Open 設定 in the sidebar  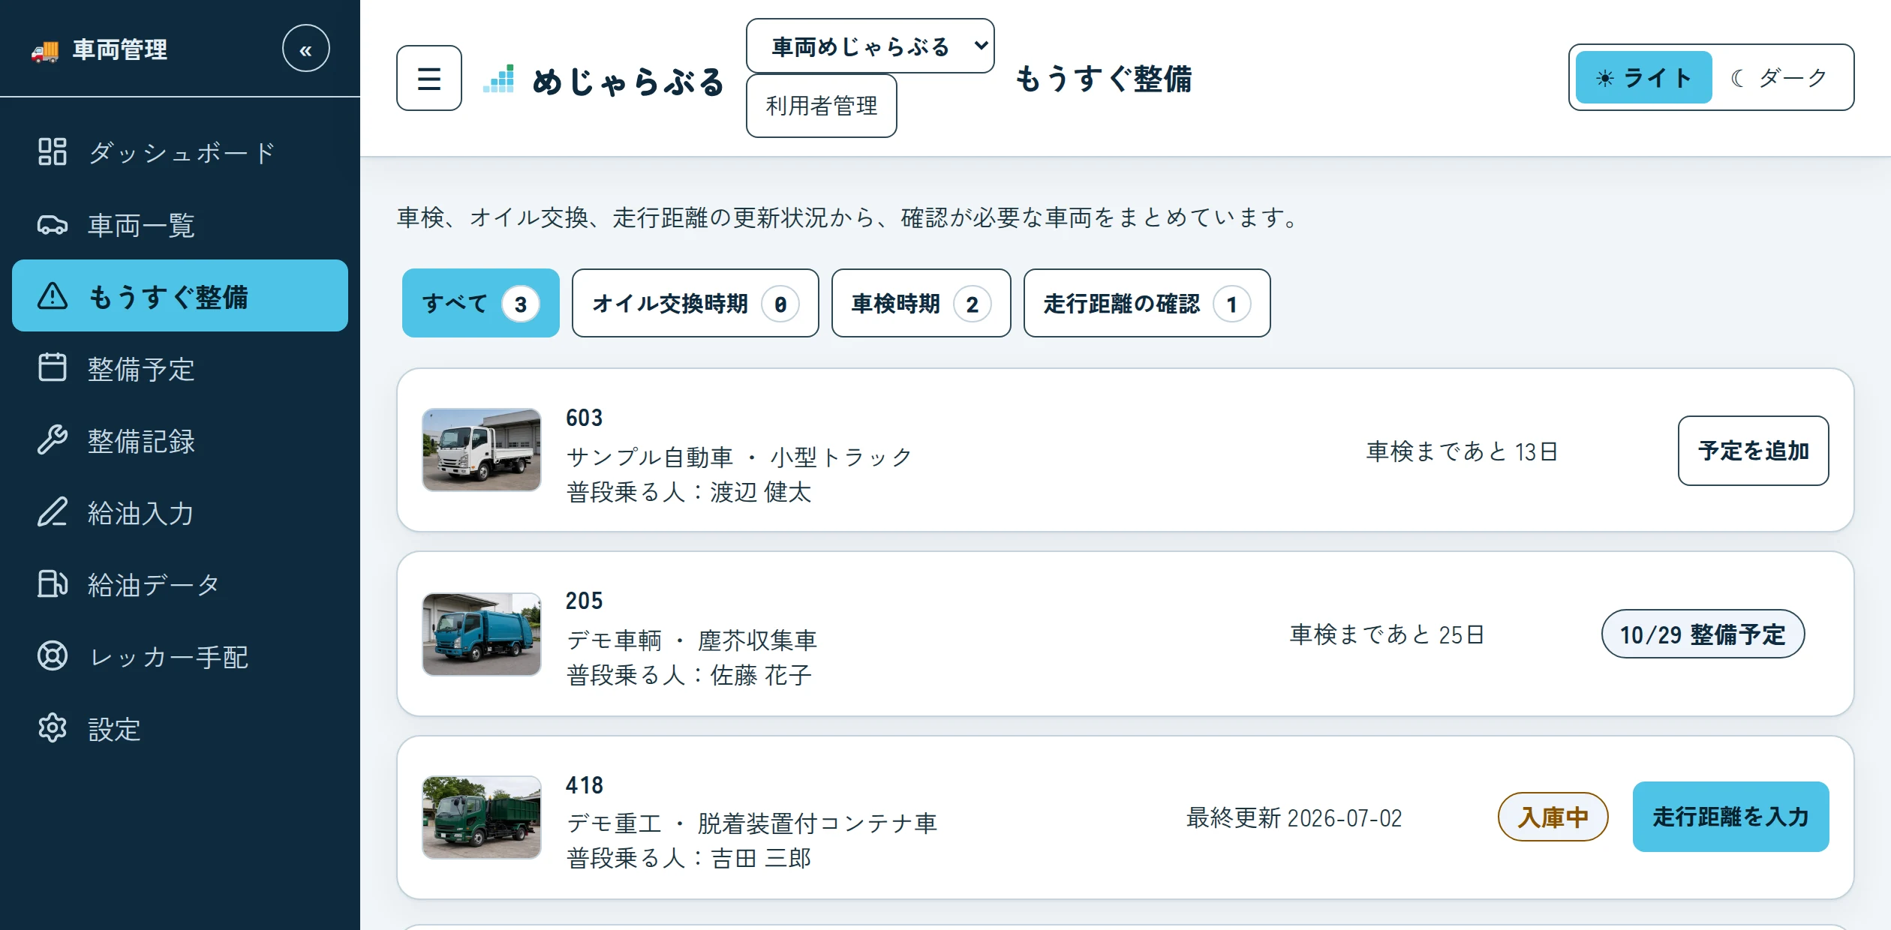180,727
